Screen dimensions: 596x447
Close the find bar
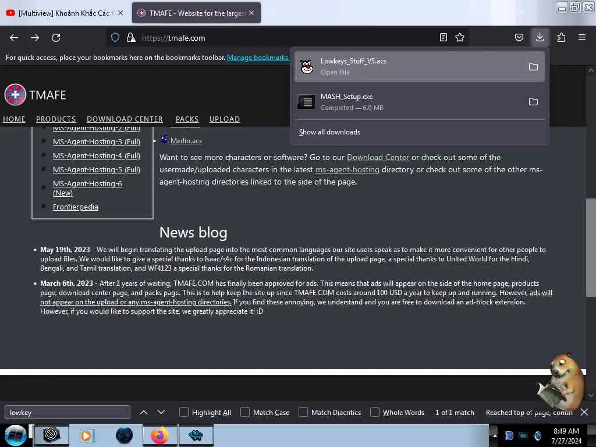[584, 412]
